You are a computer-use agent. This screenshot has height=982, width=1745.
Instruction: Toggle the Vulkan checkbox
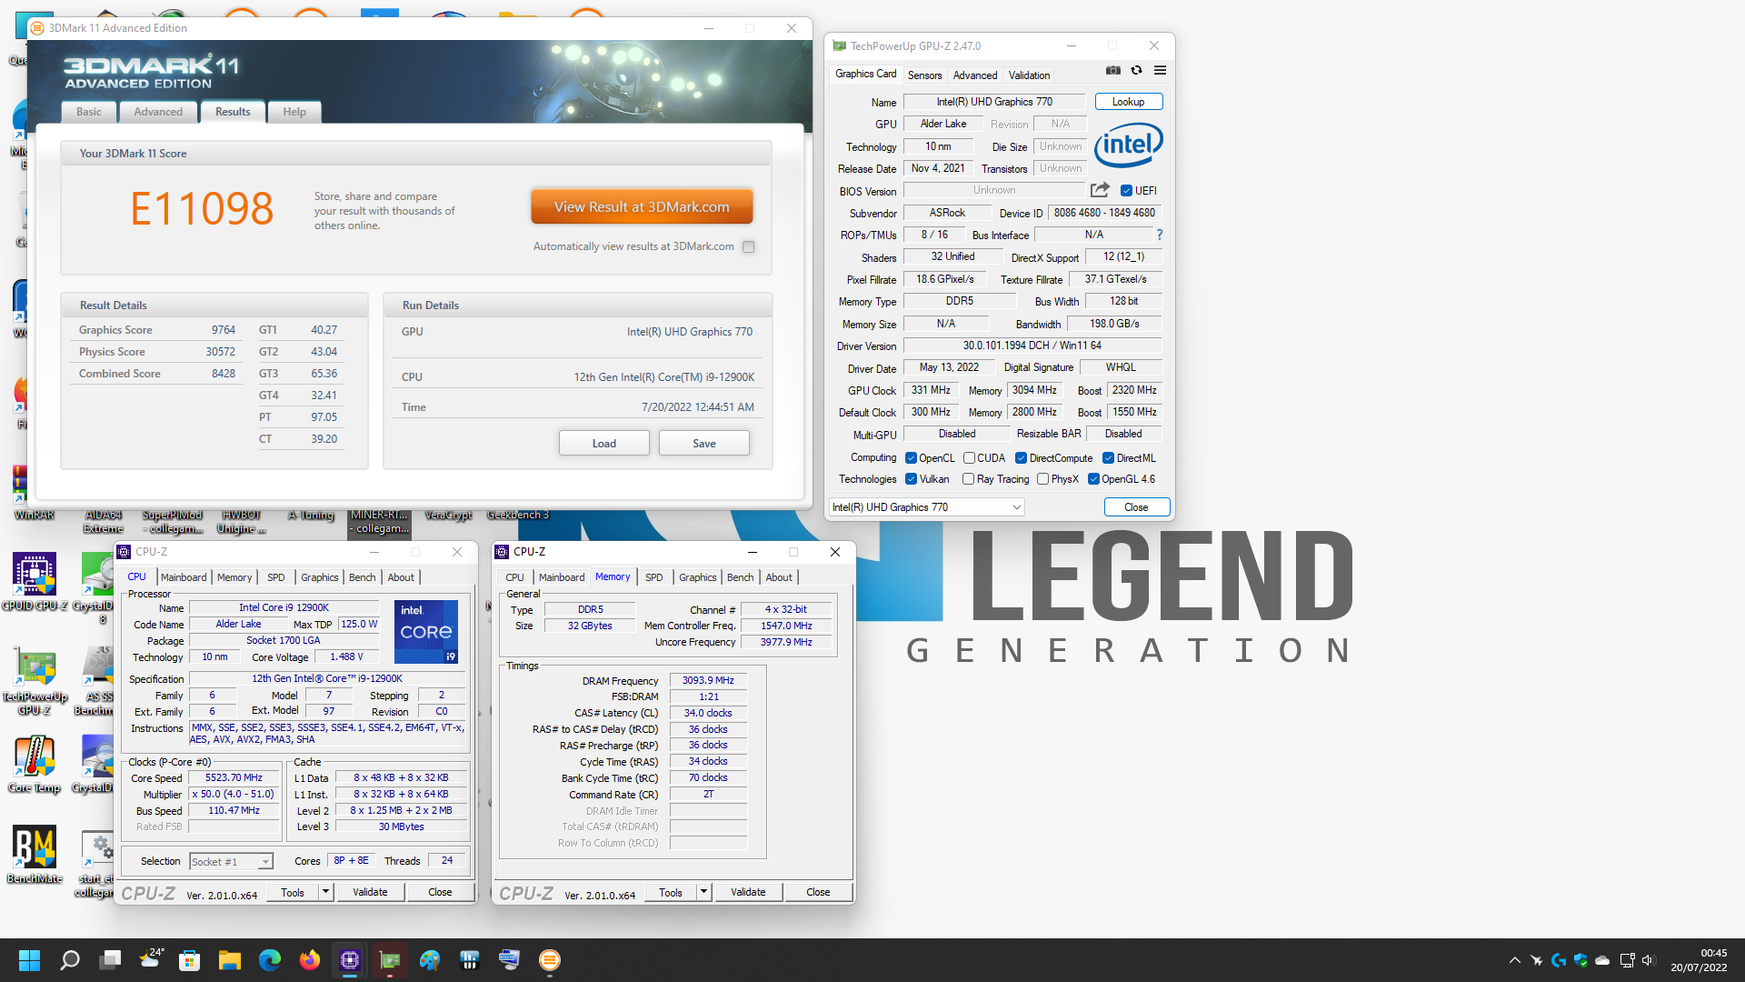911,479
